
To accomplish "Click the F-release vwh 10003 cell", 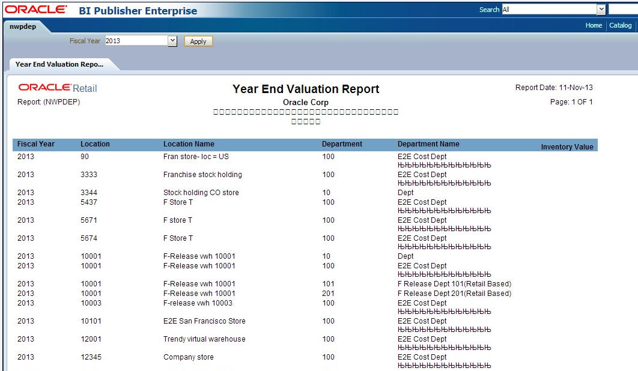I will [x=198, y=303].
